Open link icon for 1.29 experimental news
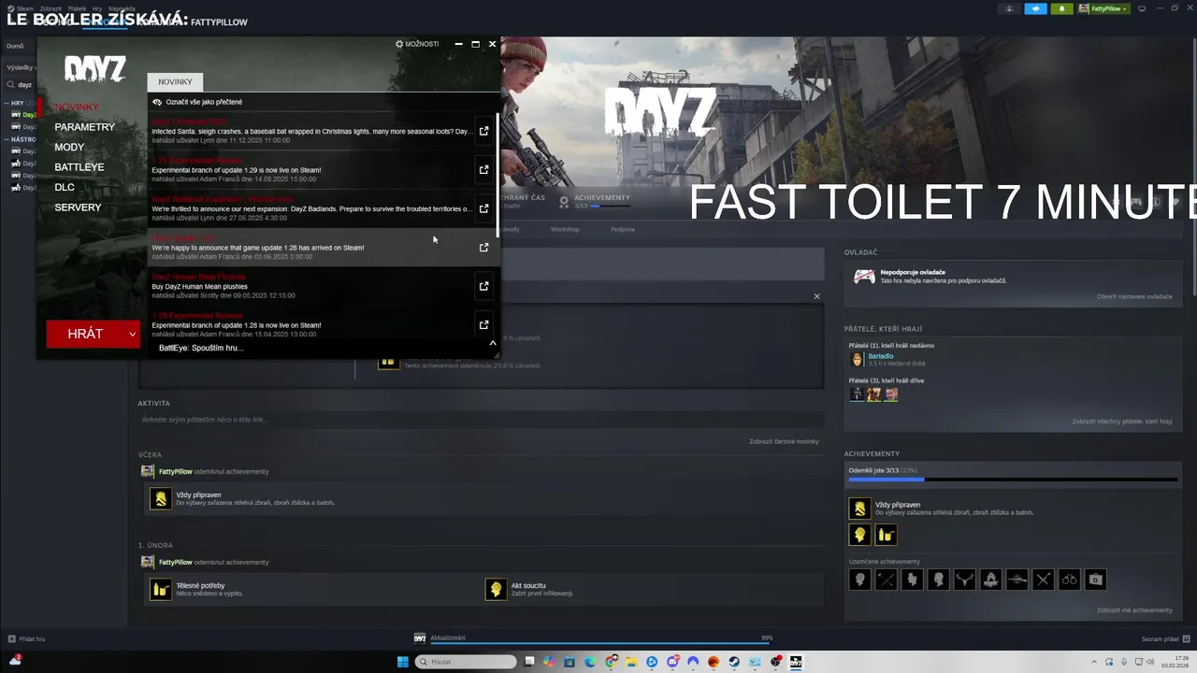Viewport: 1197px width, 673px height. (x=483, y=170)
